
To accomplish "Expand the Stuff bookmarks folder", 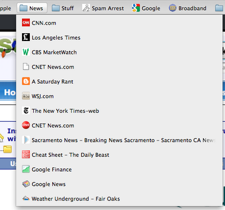I will point(62,8).
